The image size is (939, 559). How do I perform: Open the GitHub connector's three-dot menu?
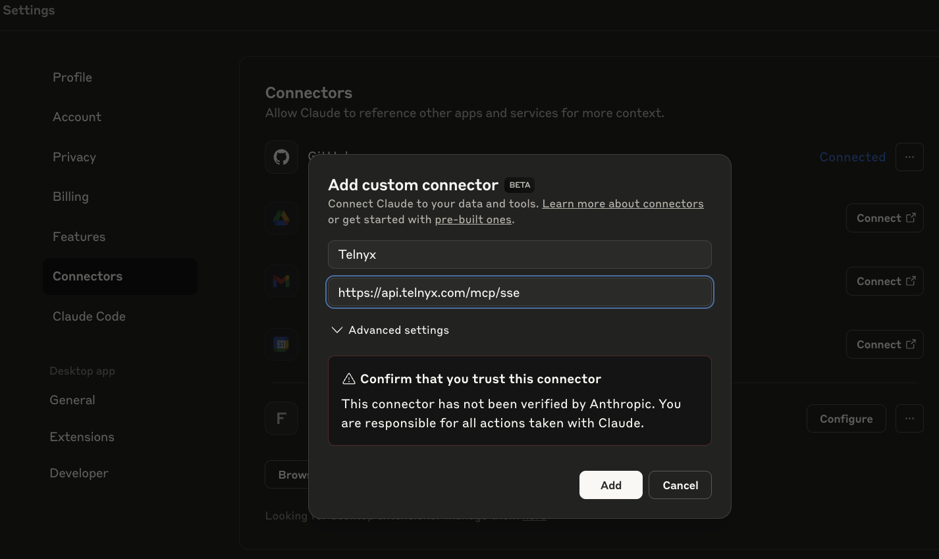click(909, 157)
